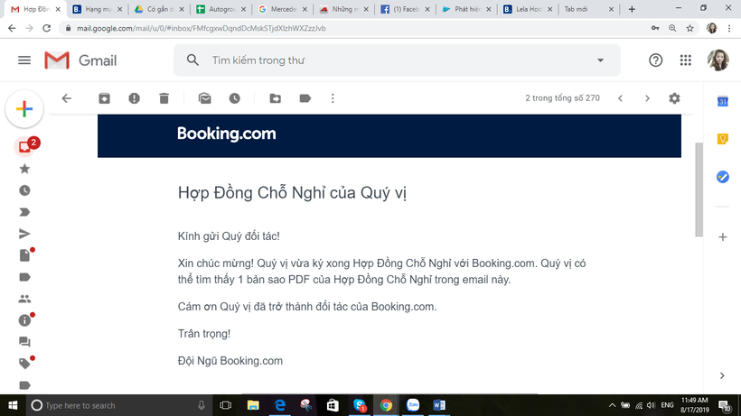Image resolution: width=741 pixels, height=416 pixels.
Task: Switch to the Lela Hostel tab
Action: click(528, 9)
